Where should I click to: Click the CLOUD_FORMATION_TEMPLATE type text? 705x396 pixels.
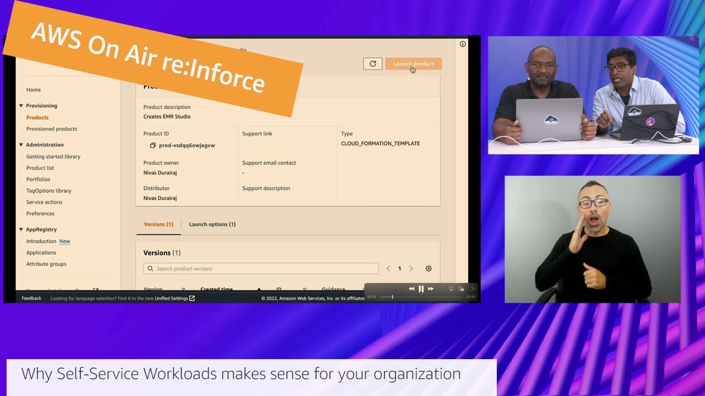[381, 144]
